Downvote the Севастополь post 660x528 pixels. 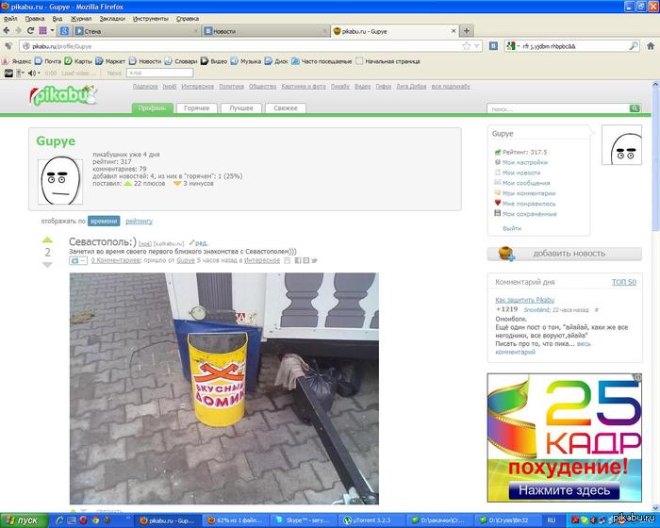[x=48, y=265]
